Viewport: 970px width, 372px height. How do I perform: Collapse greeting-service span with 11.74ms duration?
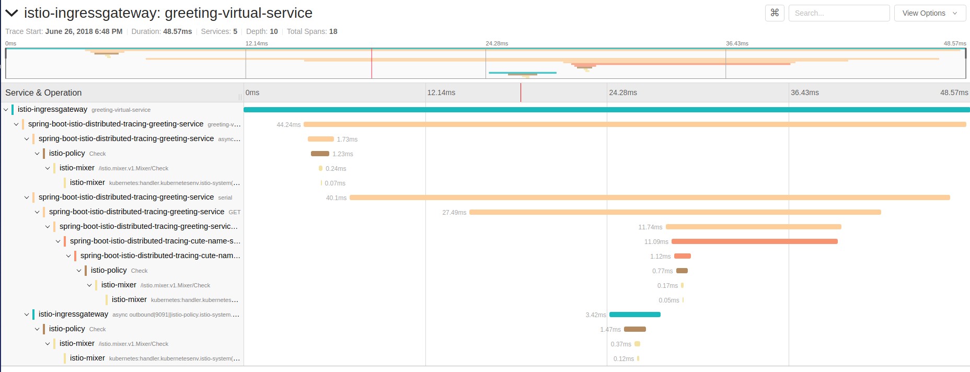coord(48,227)
